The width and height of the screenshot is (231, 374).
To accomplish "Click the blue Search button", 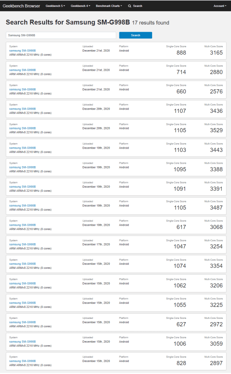I will pos(135,35).
